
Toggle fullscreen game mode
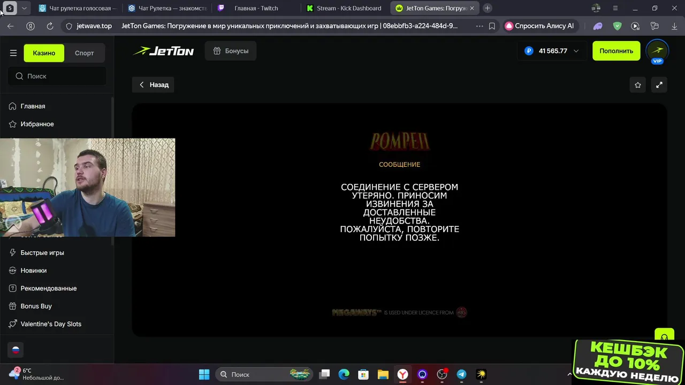click(x=659, y=84)
